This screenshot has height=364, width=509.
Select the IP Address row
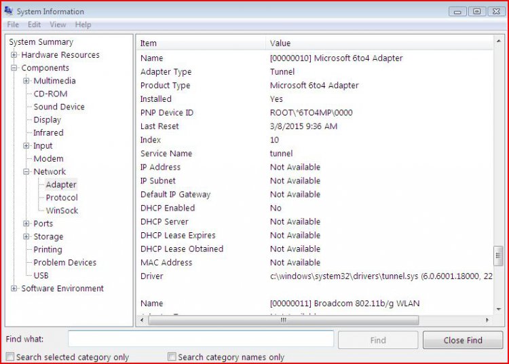pos(314,167)
